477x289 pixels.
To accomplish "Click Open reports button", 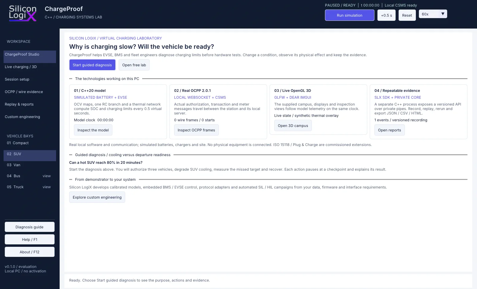I will tap(389, 130).
